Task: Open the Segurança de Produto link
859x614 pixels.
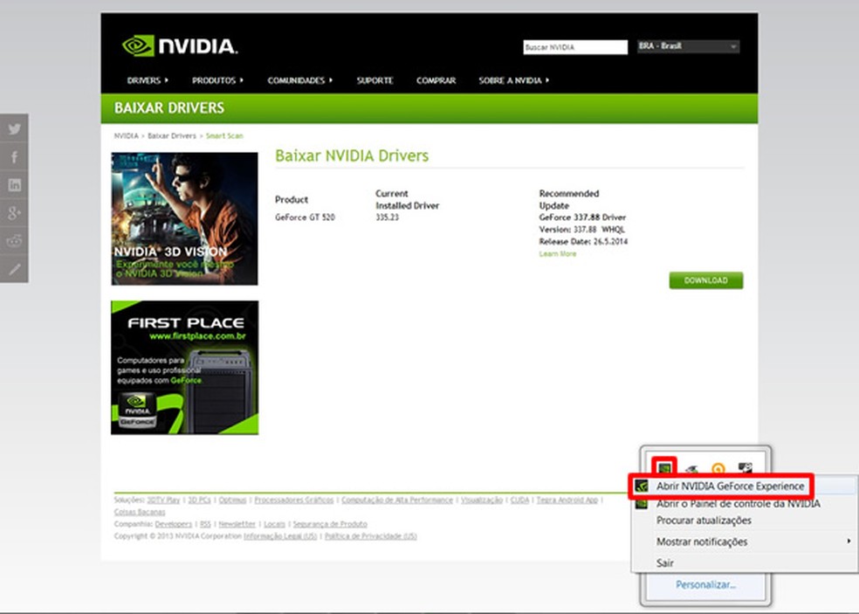Action: 330,524
